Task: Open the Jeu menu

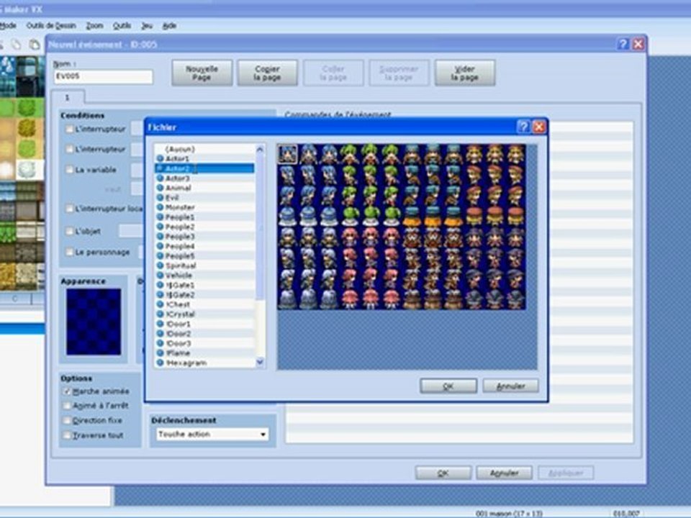Action: coord(147,26)
